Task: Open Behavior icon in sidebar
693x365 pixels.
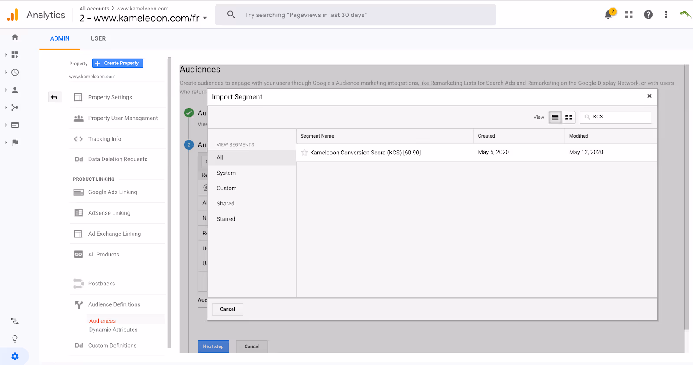Action: pyautogui.click(x=15, y=125)
